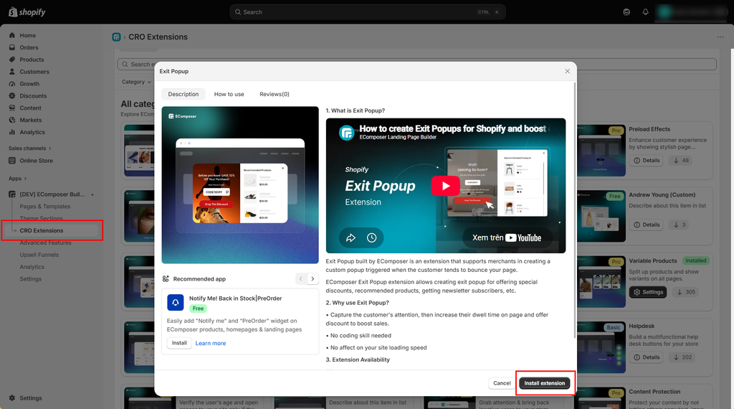The image size is (734, 409).
Task: Open Online Store channel
Action: click(x=36, y=160)
